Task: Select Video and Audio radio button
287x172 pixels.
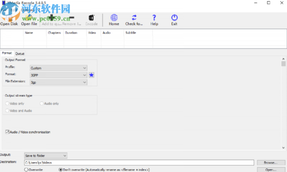Action: (7, 111)
